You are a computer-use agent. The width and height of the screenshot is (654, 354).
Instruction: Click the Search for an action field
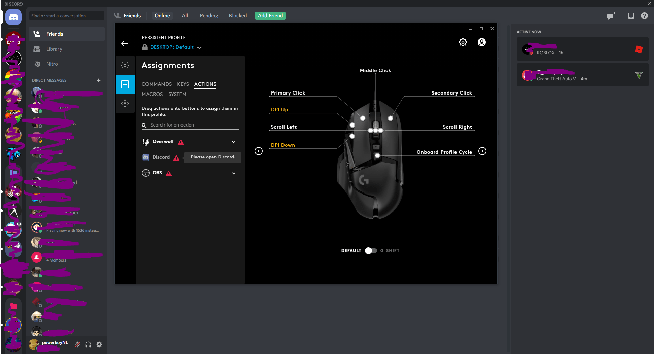click(190, 125)
